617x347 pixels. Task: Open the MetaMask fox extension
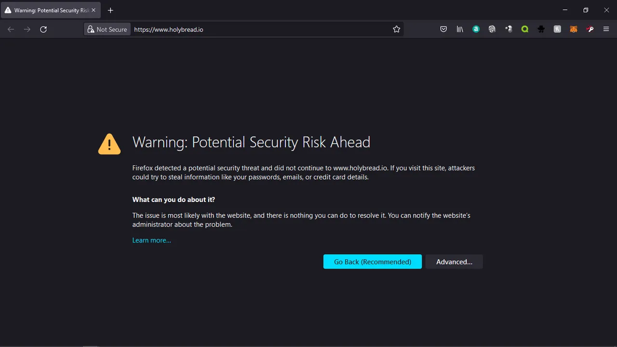574,29
